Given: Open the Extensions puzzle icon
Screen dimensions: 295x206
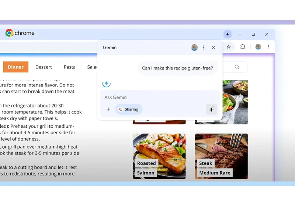Looking at the screenshot, I should [243, 46].
